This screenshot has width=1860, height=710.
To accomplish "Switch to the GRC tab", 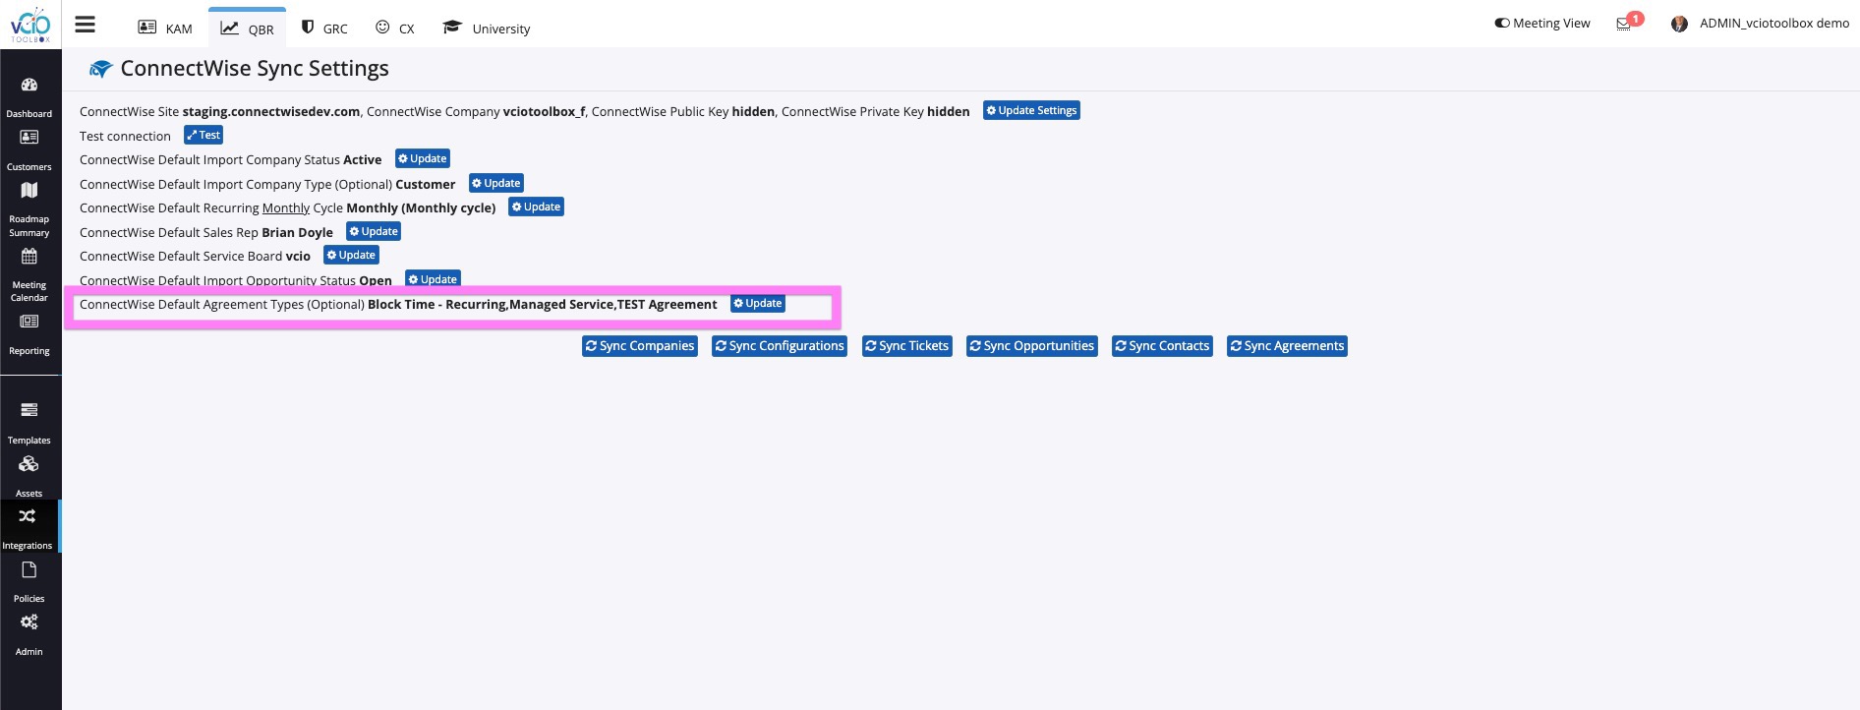I will 324,29.
